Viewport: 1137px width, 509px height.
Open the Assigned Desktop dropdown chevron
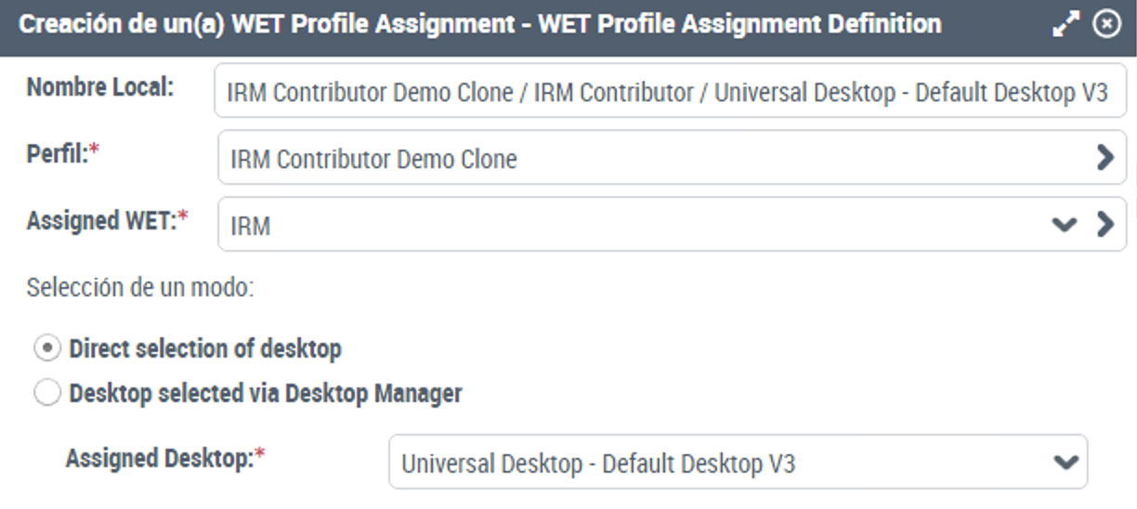point(1065,462)
